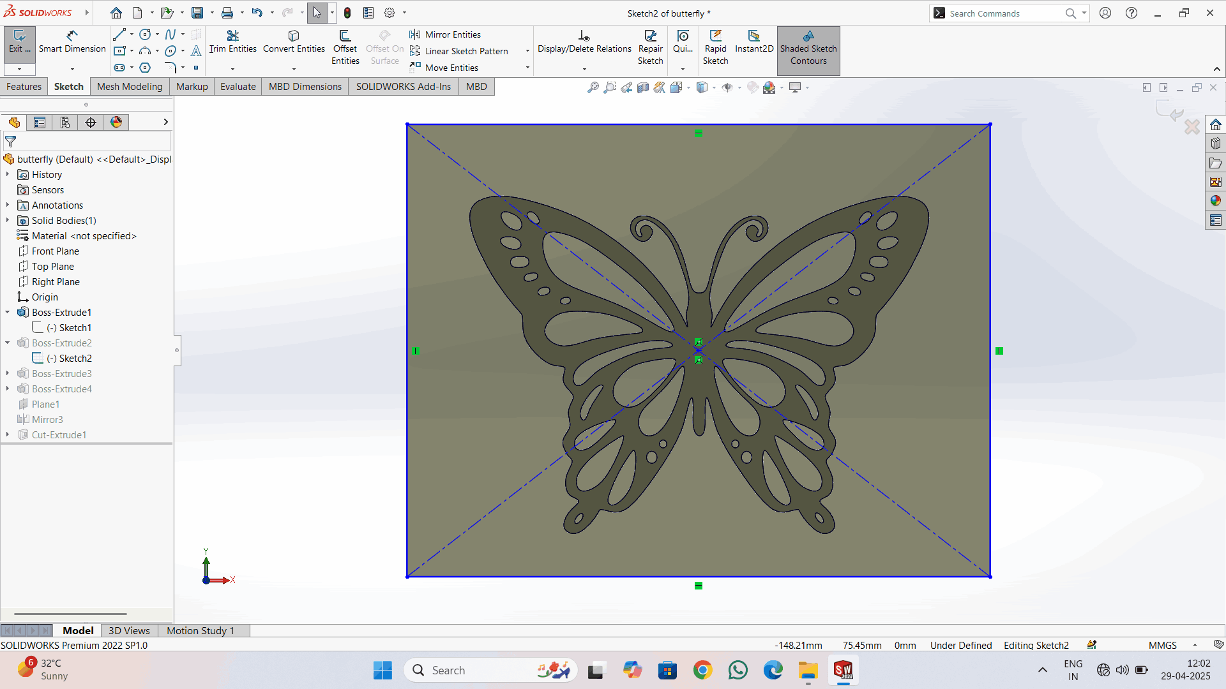Open the Evaluate tab
Screen dimensions: 1226x689
click(x=238, y=87)
